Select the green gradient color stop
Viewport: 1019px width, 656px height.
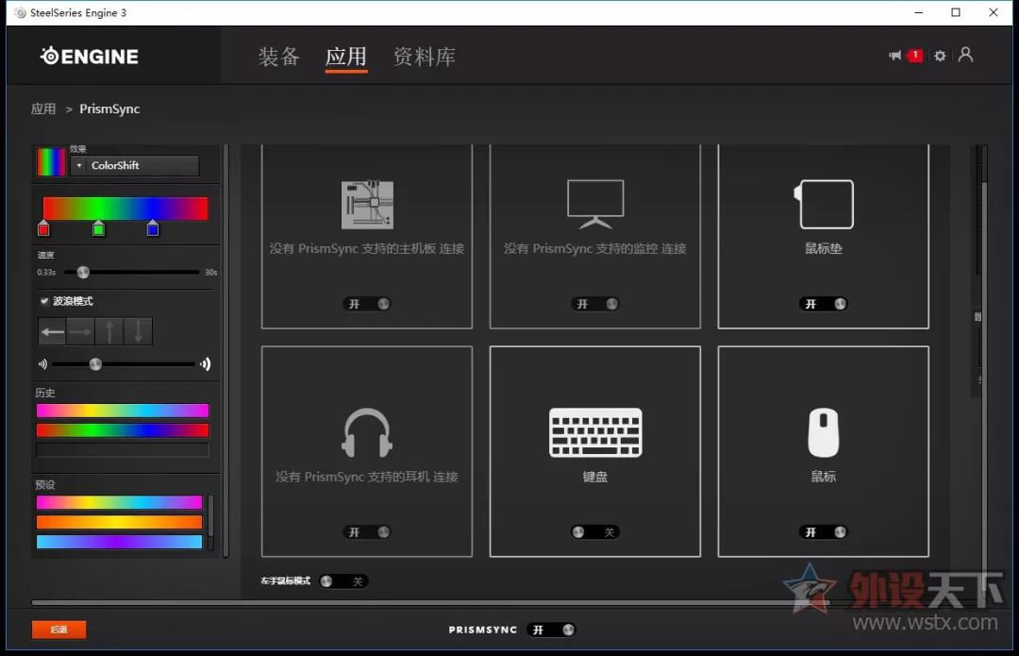click(x=99, y=228)
